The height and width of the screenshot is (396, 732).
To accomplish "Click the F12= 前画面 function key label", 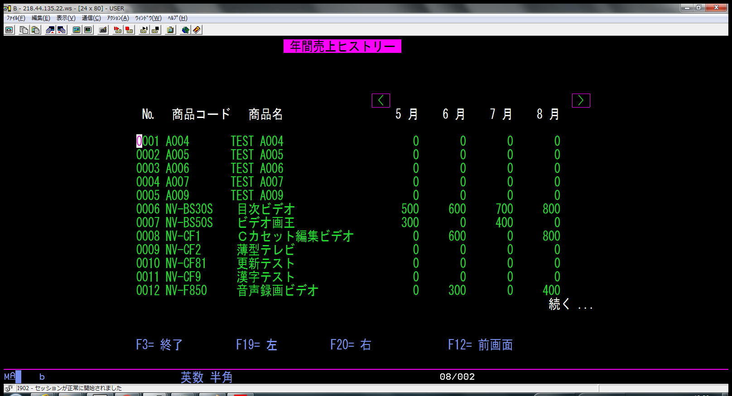I will pyautogui.click(x=480, y=345).
